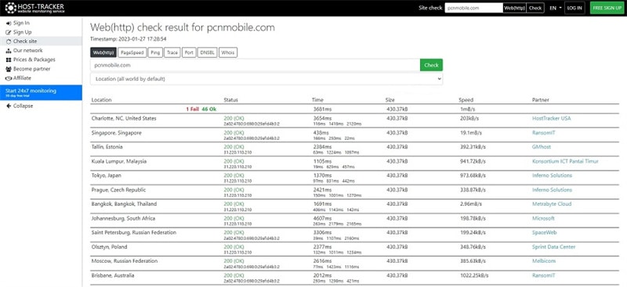This screenshot has width=627, height=287.
Task: Click the Become partner people icon
Action: click(x=9, y=69)
